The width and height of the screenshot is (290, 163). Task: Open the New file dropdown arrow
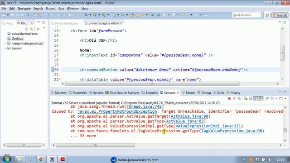click(8, 15)
